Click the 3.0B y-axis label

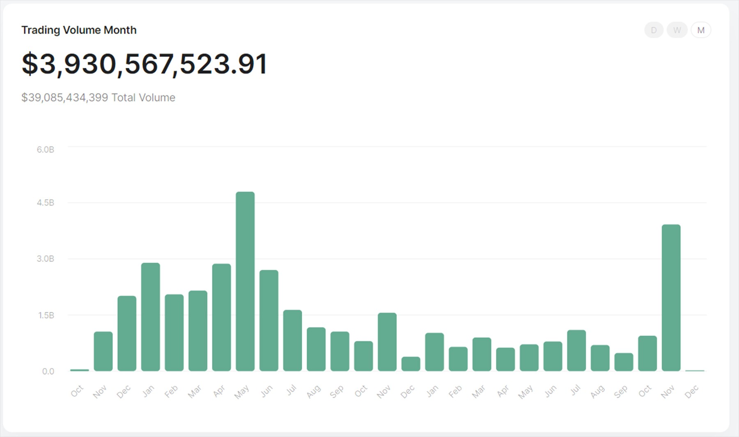pyautogui.click(x=45, y=259)
